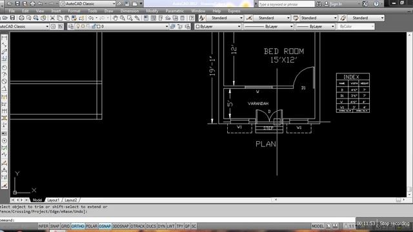413x232 pixels.
Task: Click the Save icon in standard toolbar
Action: point(12,18)
